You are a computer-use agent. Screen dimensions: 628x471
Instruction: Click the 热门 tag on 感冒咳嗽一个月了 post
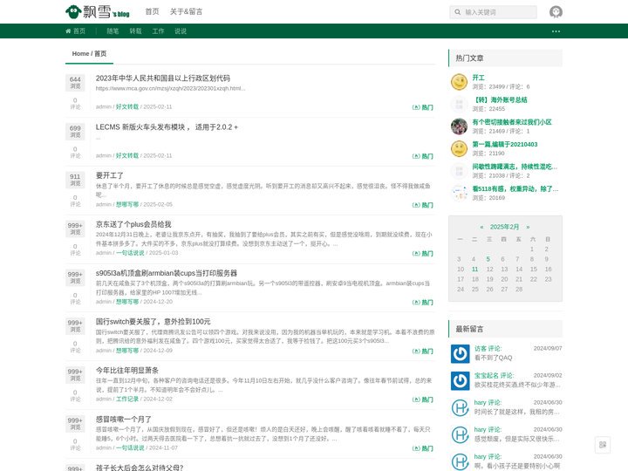coord(423,448)
